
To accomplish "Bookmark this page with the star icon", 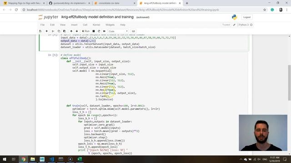I will [x=265, y=10].
